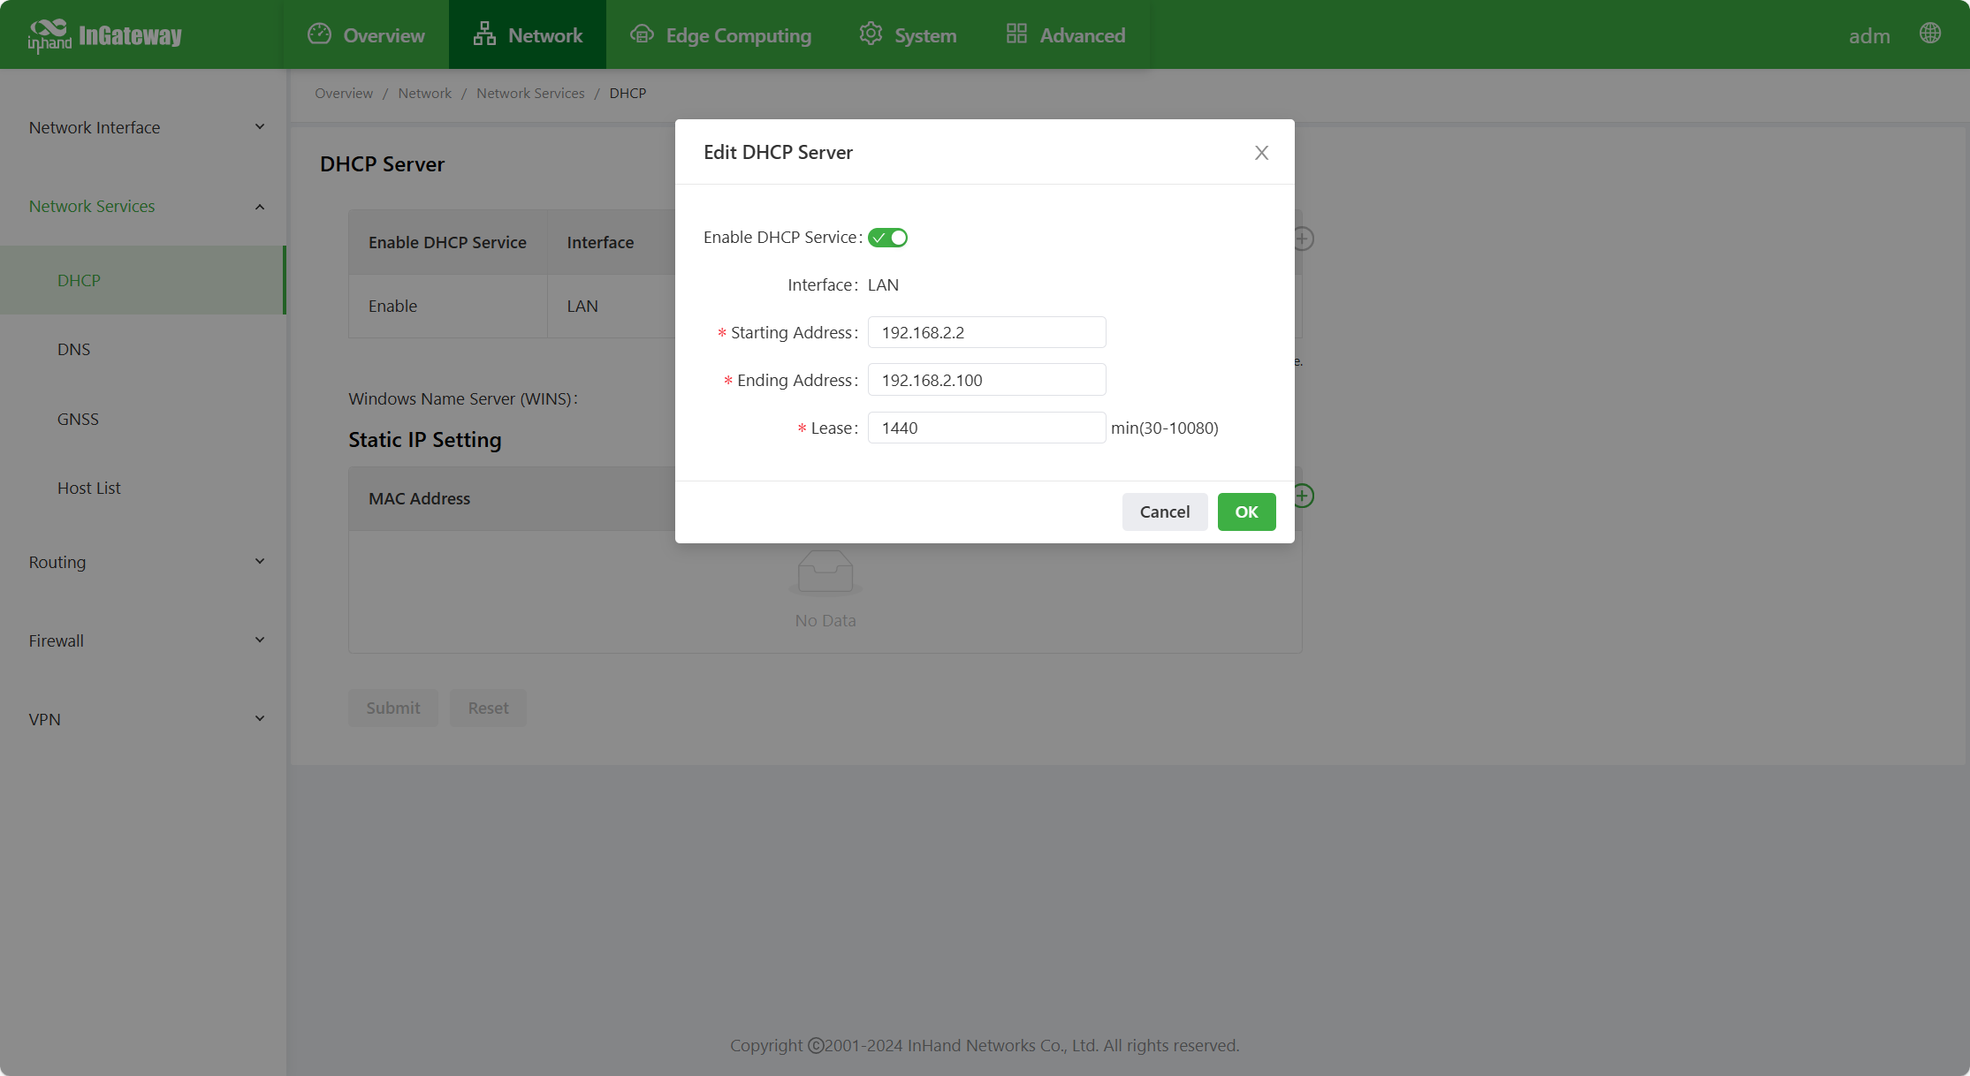Click the Advanced grid icon

(1016, 34)
